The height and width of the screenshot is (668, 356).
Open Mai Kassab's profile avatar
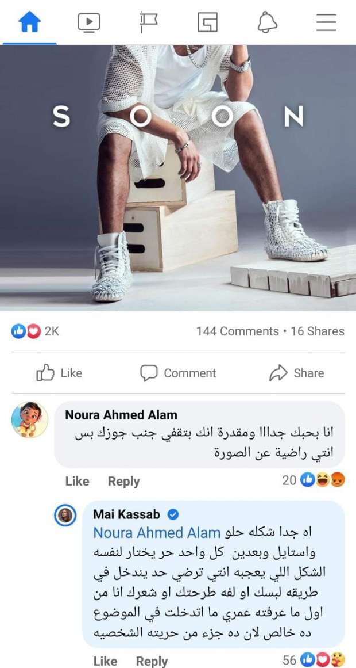(x=65, y=516)
